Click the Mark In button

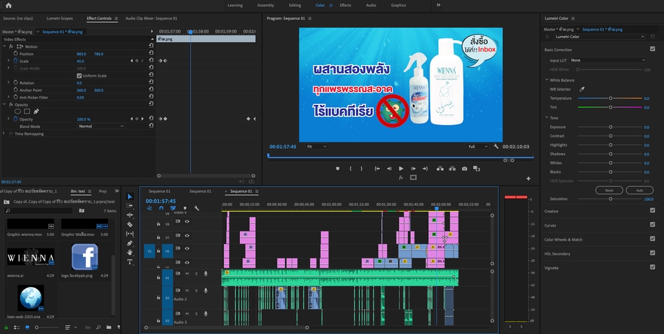point(351,169)
